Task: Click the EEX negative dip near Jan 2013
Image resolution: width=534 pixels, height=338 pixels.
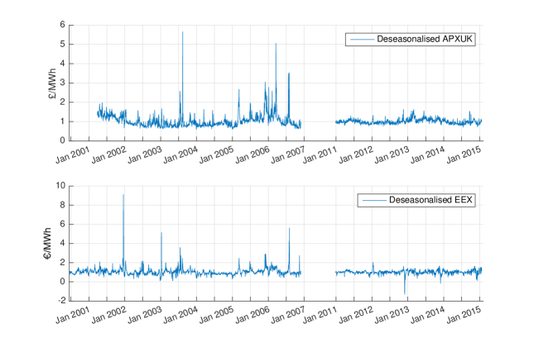Action: pyautogui.click(x=405, y=293)
